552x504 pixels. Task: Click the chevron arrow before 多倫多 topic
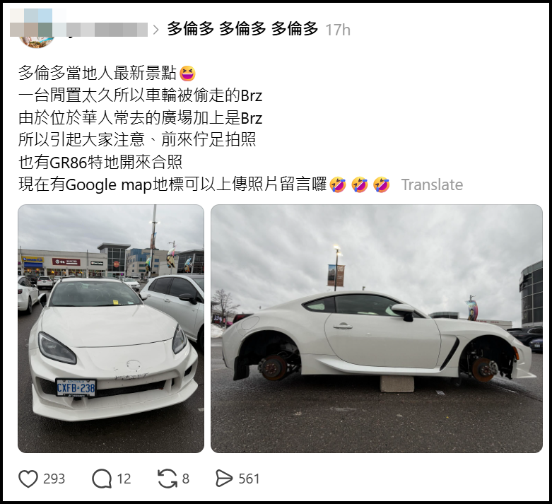[x=156, y=30]
